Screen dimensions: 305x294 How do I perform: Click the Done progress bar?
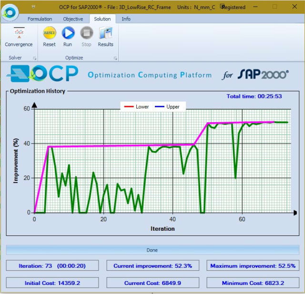(x=152, y=250)
